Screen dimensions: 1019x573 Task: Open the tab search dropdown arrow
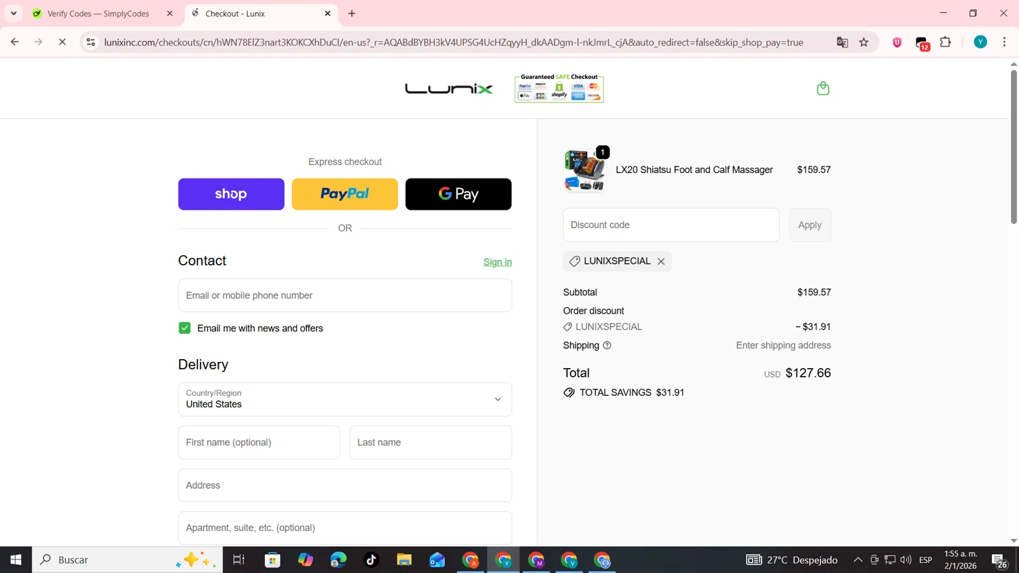pos(14,14)
